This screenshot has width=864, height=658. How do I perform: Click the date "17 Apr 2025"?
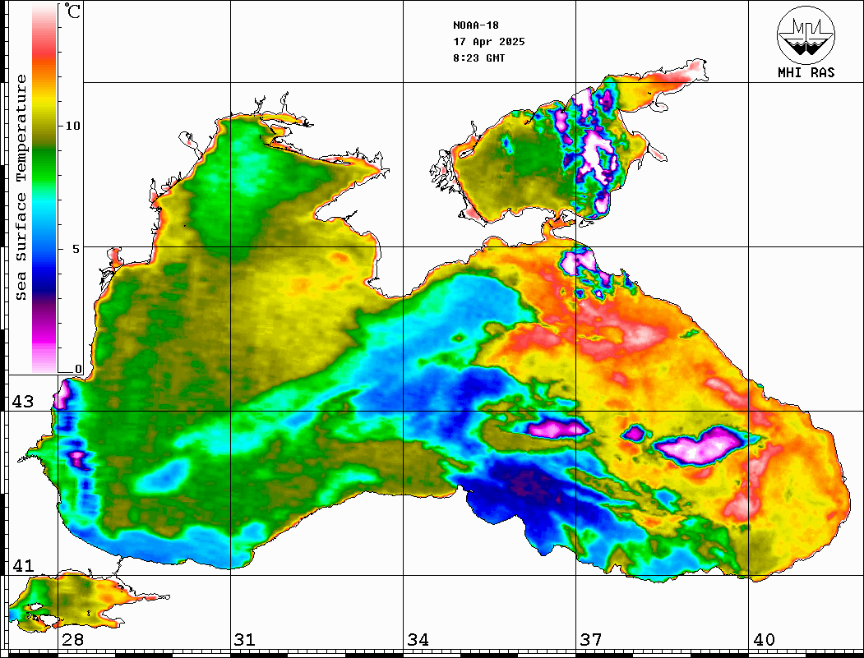(489, 42)
